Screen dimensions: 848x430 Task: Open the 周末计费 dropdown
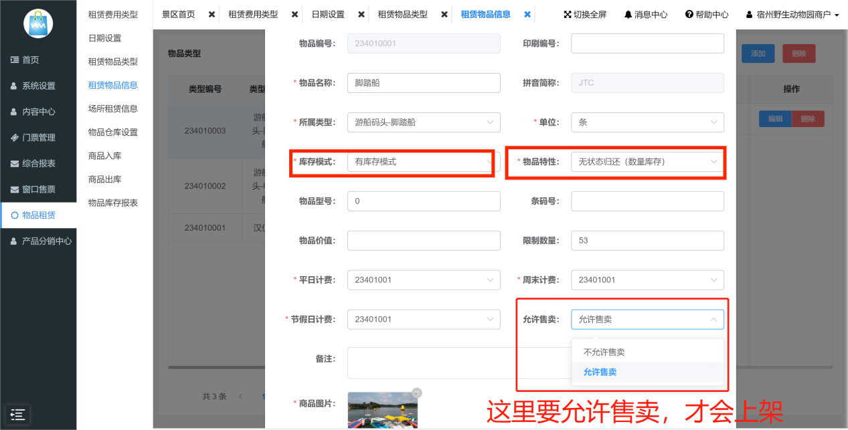coord(647,280)
